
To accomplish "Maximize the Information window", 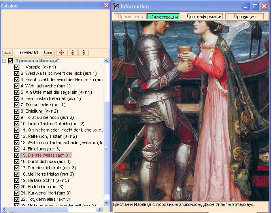I will pos(255,6).
